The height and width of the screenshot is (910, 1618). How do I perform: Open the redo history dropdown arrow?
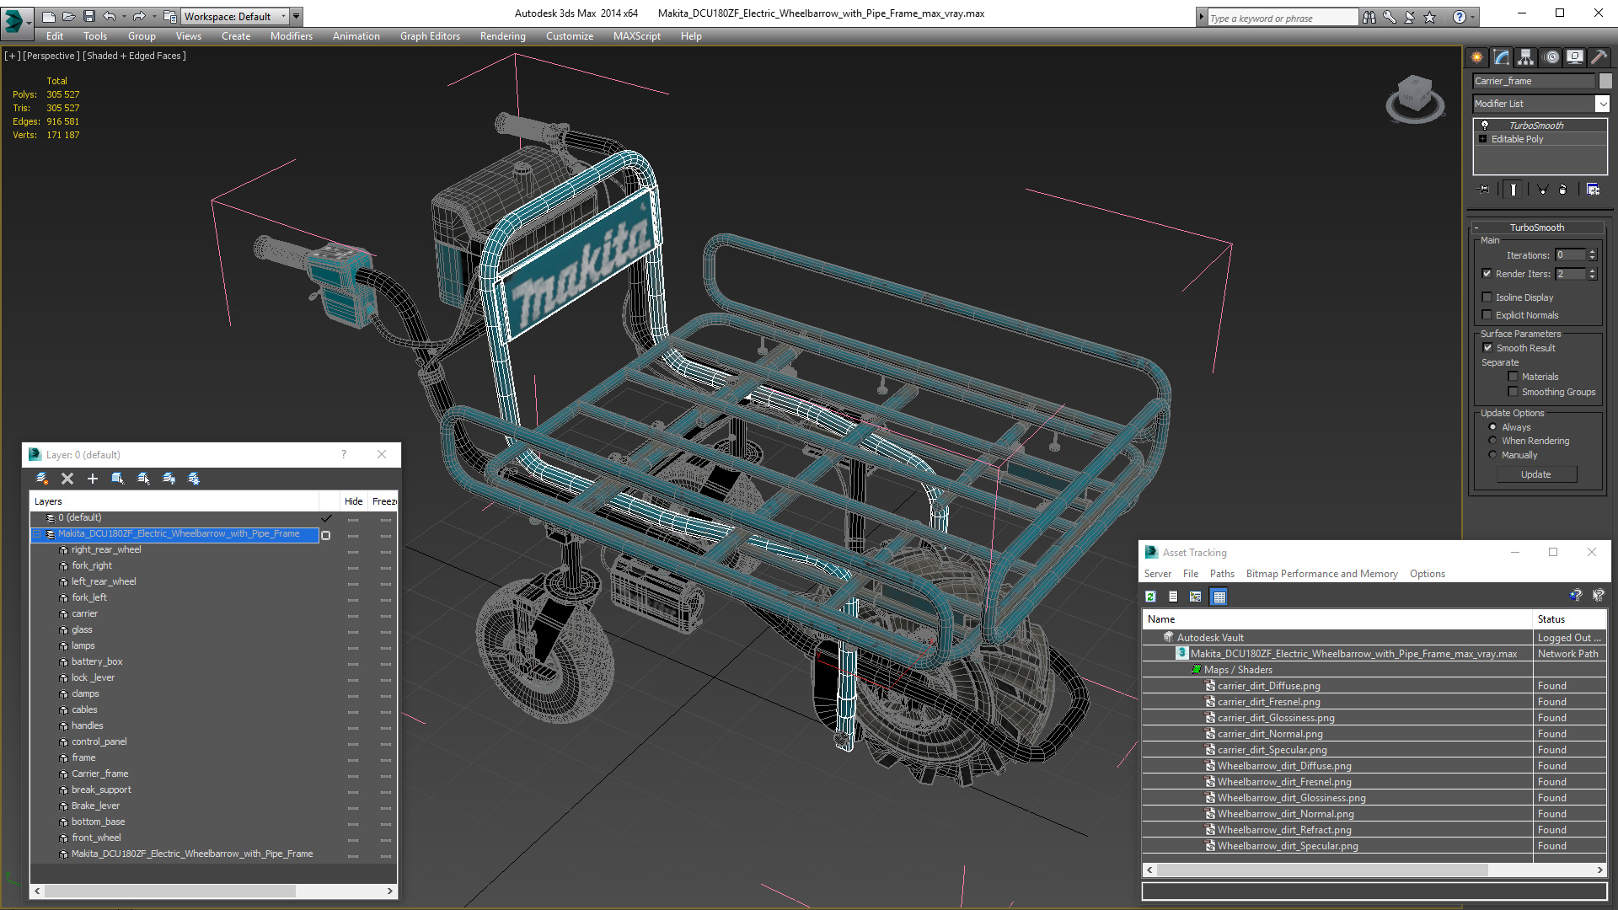(154, 16)
